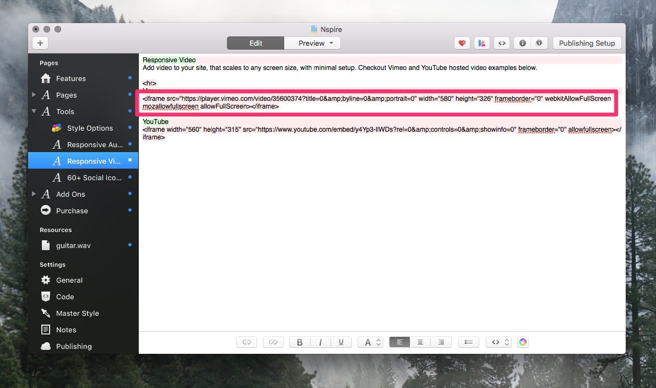656x388 pixels.
Task: Click the Style Options cube icon
Action: (x=57, y=128)
